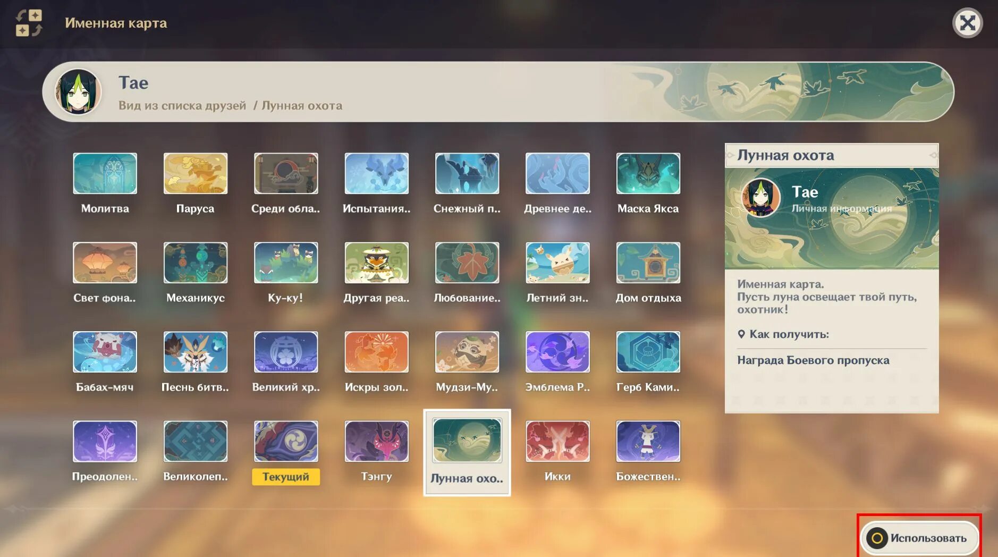Select the Великий хр.. namecard
Image resolution: width=998 pixels, height=557 pixels.
coord(286,352)
